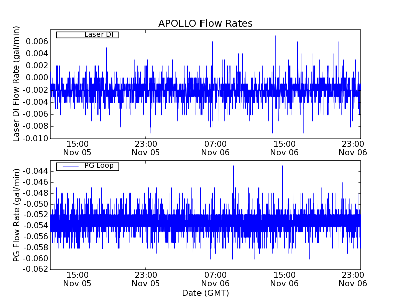This screenshot has height=300, width=401.
Task: Click top plot's '23:00 Nov 05' date label
Action: [x=146, y=148]
